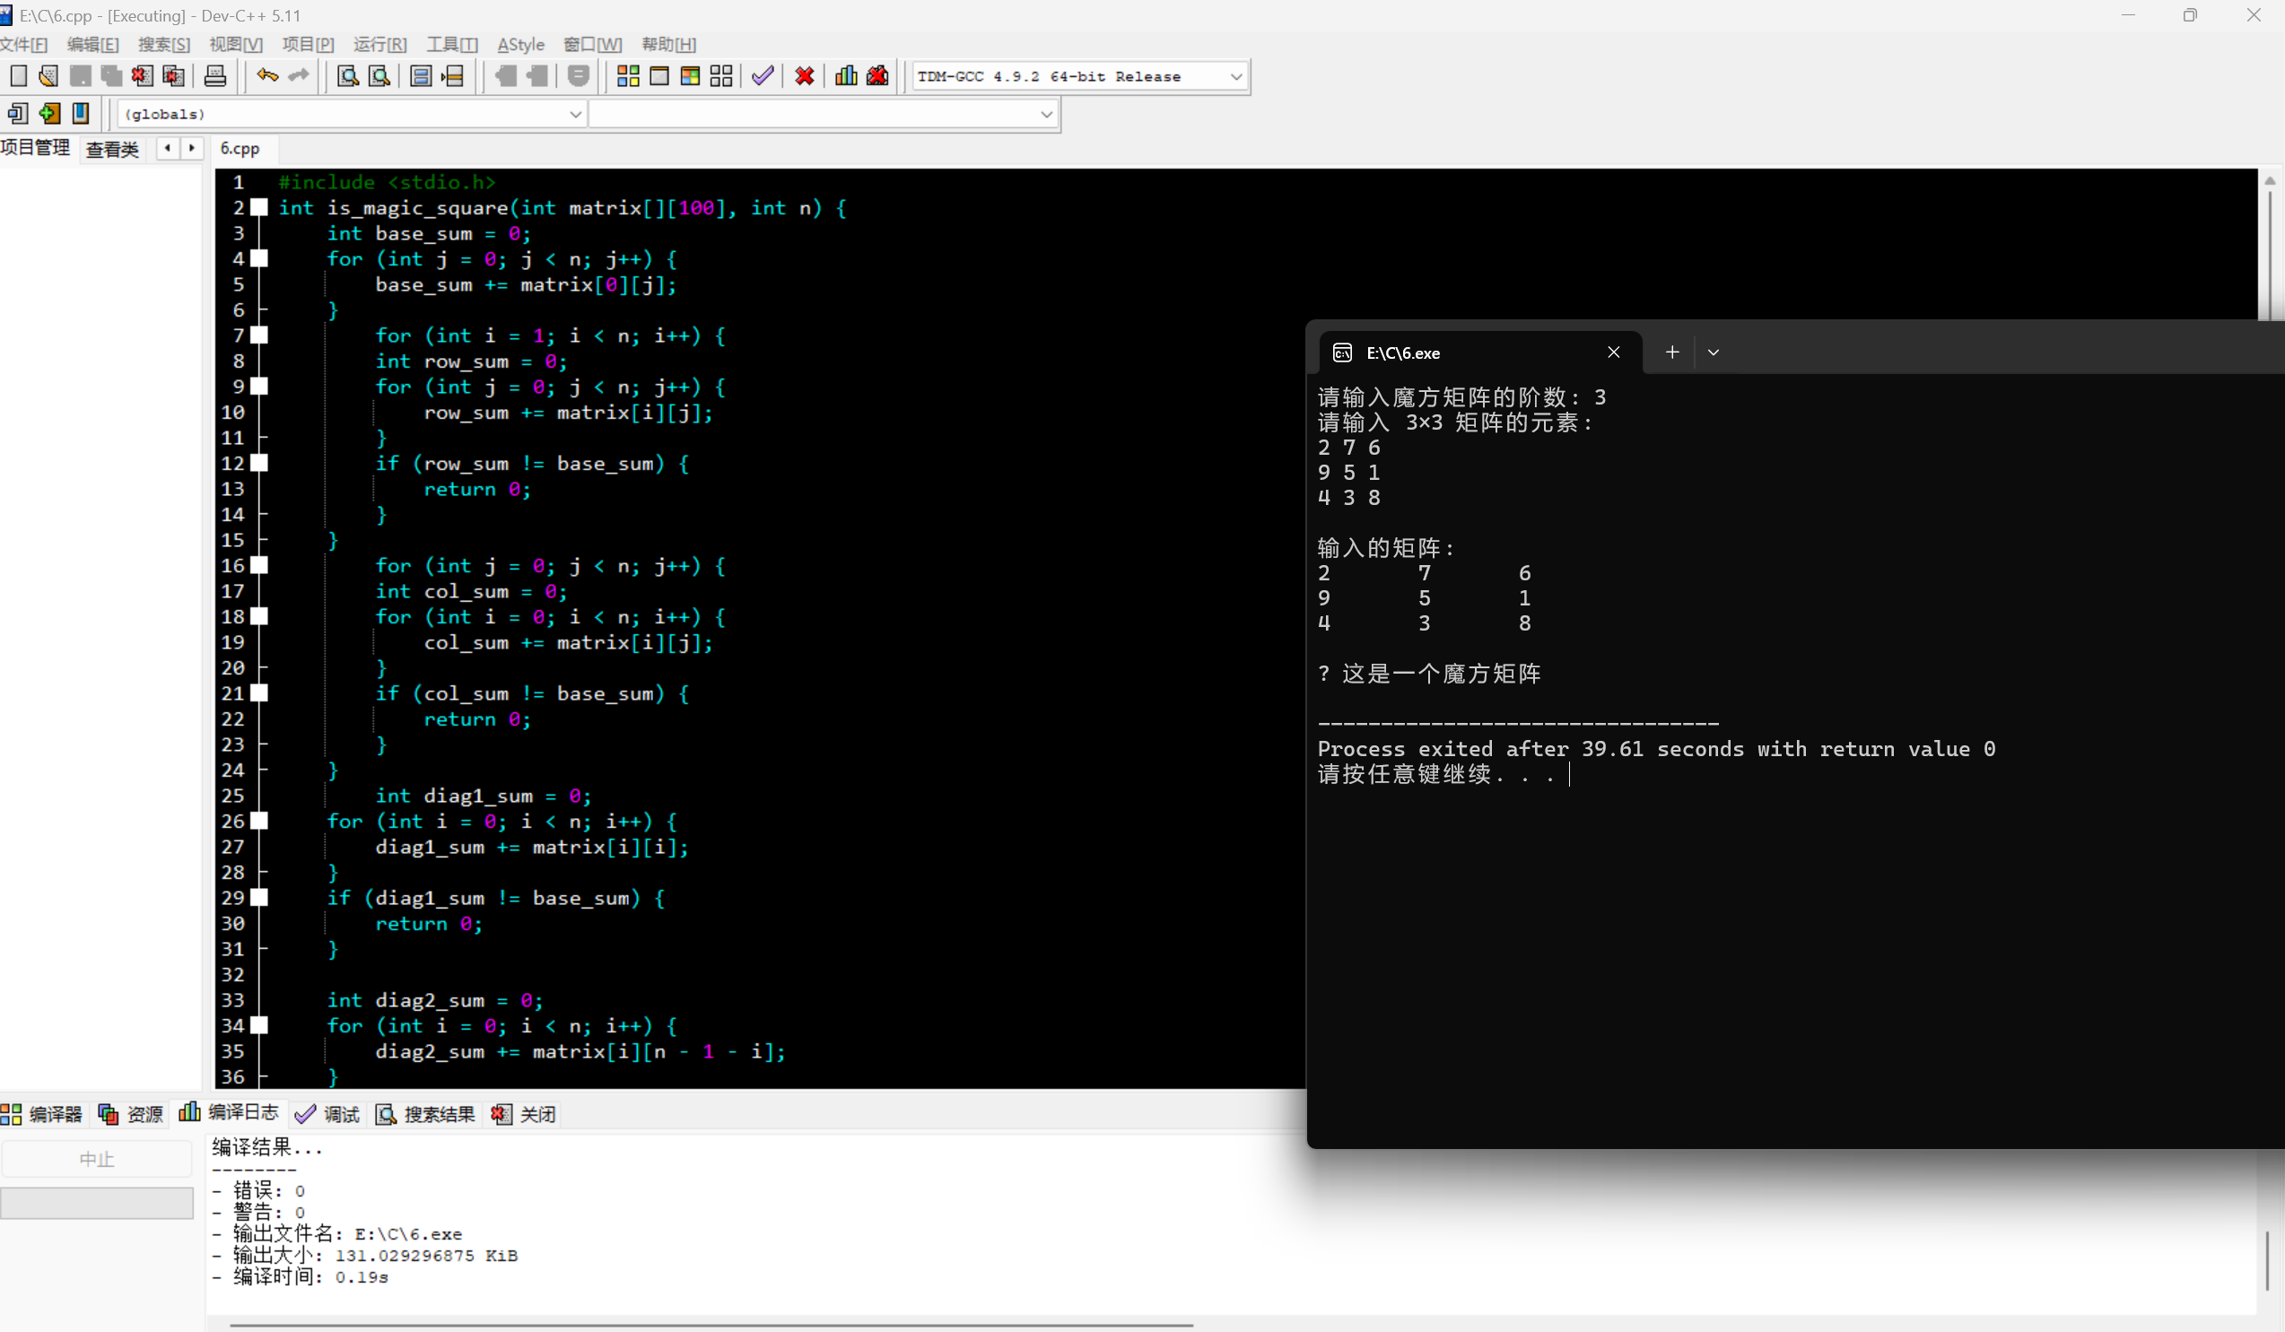Click the red X stop execution icon
Viewport: 2285px width, 1332px height.
click(805, 76)
